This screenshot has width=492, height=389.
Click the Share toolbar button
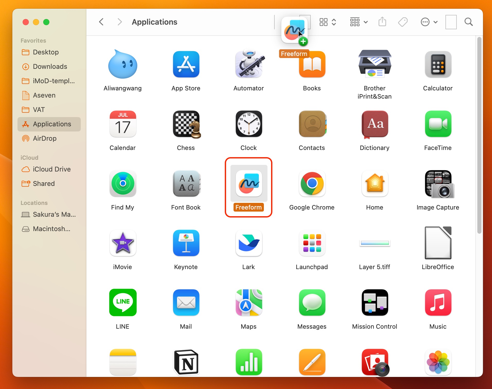coord(382,22)
